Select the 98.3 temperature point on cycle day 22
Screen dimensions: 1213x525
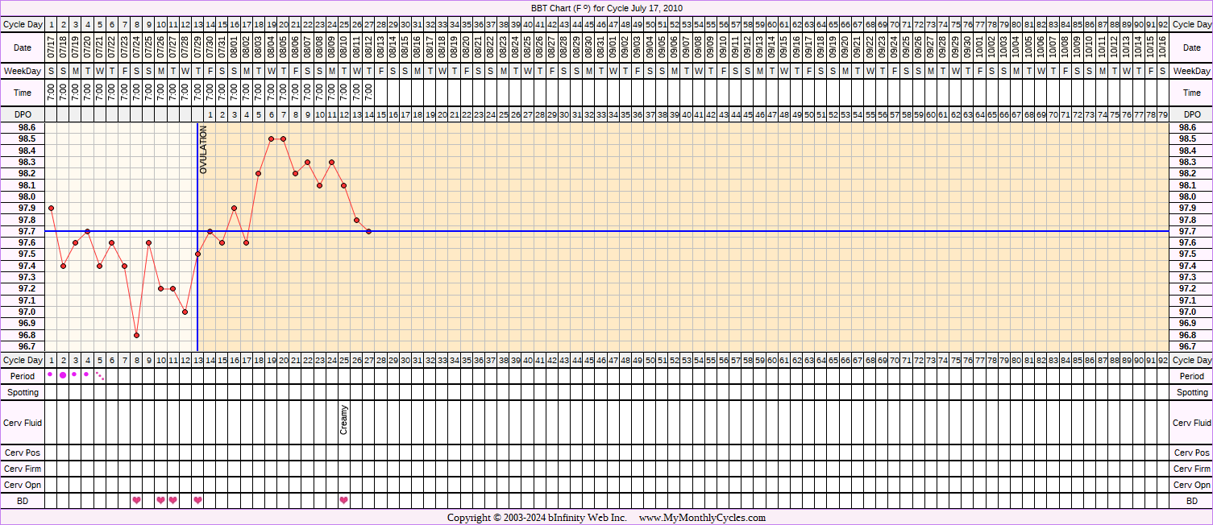[307, 162]
